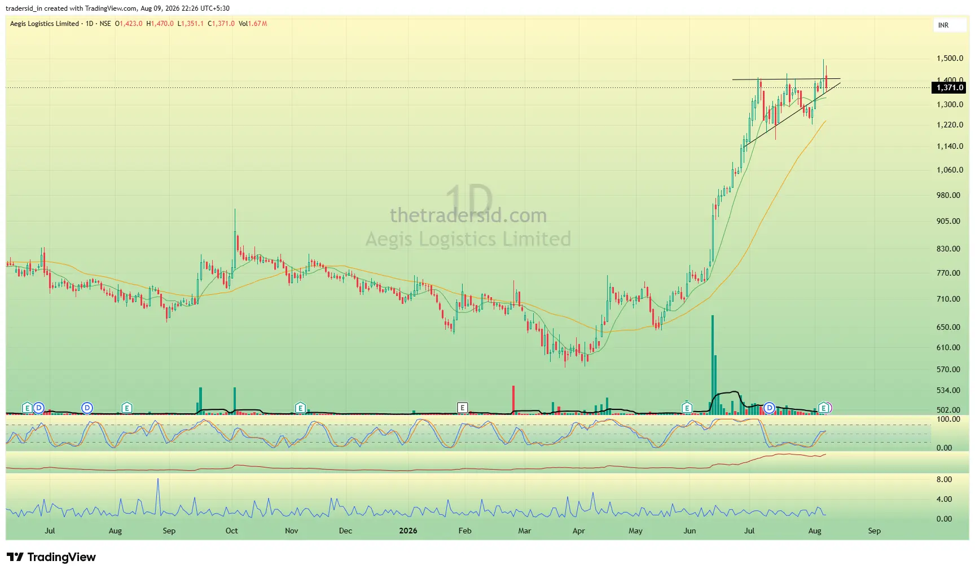
Task: Click the high value 'H1,470.0' in legend
Action: [160, 24]
